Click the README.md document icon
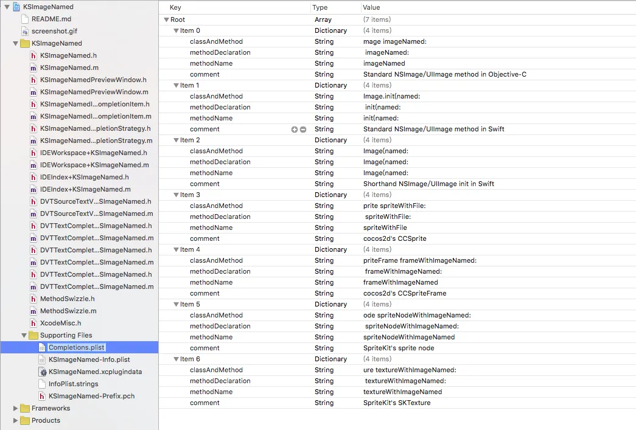Screen dimensions: 636x430 tap(25, 19)
